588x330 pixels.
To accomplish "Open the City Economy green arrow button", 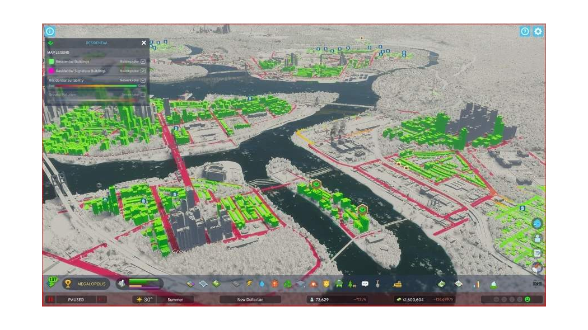I will click(442, 284).
